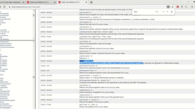This screenshot has width=195, height=109.
Task: Click the padlock site info icon
Action: (9, 7)
